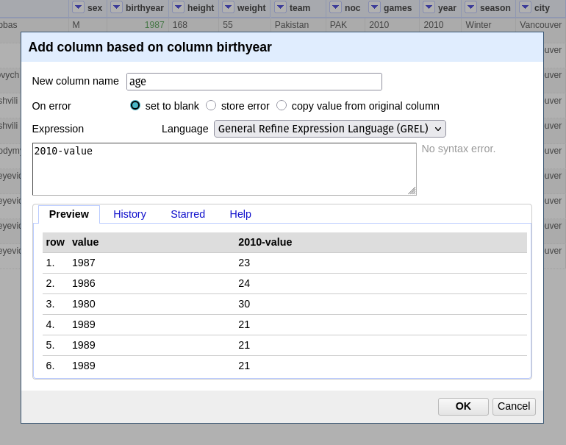Open the height column dropdown menu
This screenshot has width=566, height=445.
click(x=179, y=7)
